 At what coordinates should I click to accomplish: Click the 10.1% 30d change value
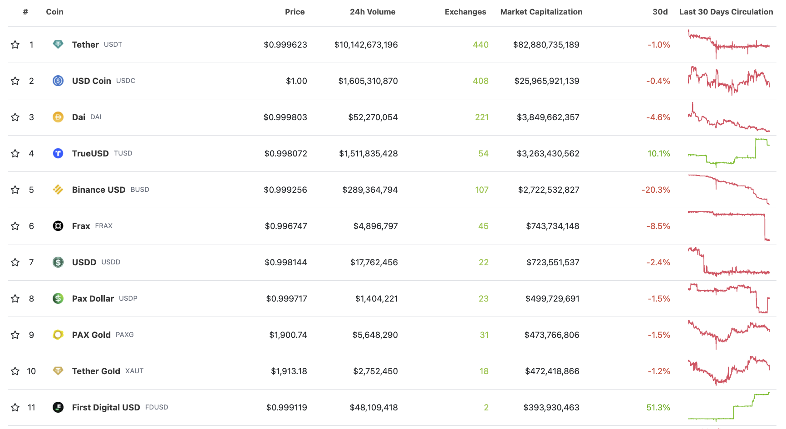point(659,153)
